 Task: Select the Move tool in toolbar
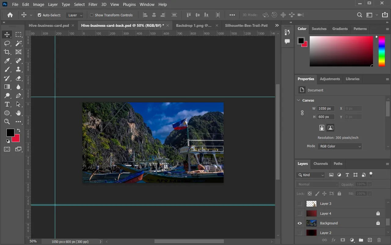[7, 35]
